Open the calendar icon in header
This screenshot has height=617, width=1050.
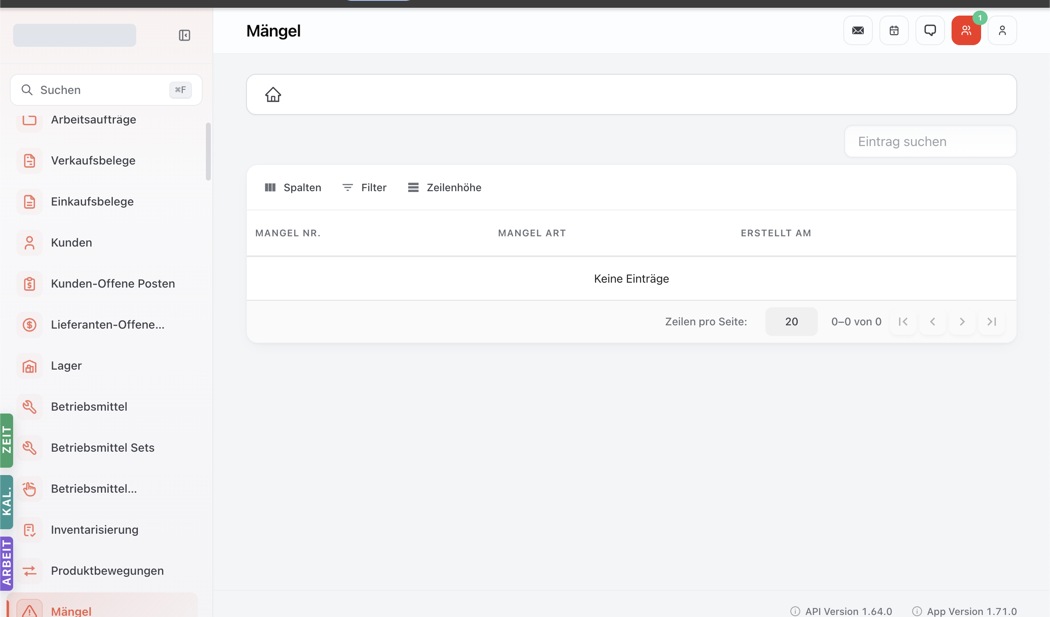coord(894,30)
